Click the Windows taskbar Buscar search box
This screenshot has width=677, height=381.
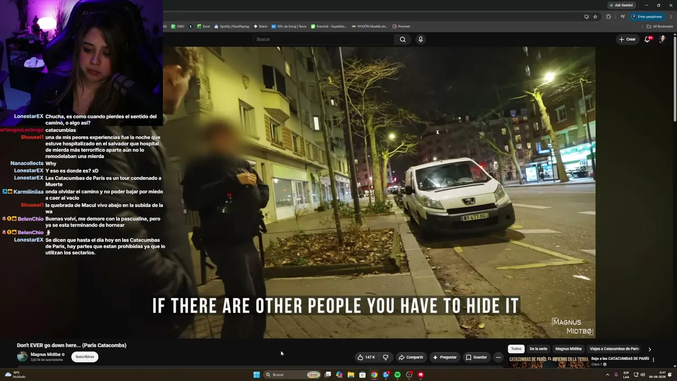coord(292,375)
